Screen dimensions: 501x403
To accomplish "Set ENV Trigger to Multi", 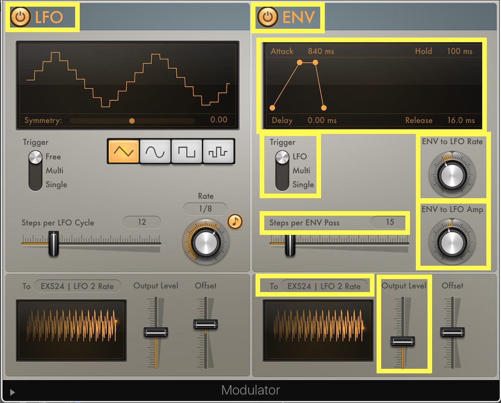I will tap(301, 171).
